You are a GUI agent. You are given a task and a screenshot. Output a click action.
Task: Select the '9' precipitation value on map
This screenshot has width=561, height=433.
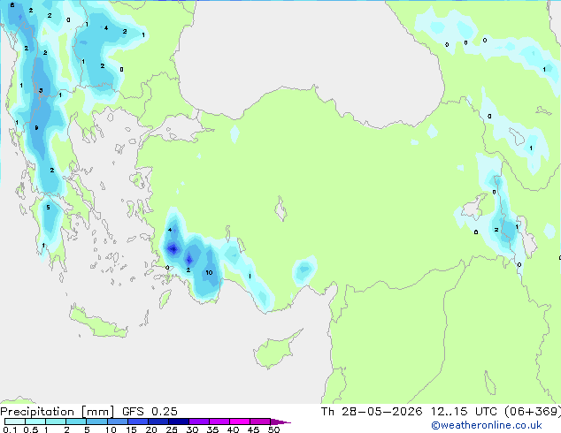[x=36, y=127]
